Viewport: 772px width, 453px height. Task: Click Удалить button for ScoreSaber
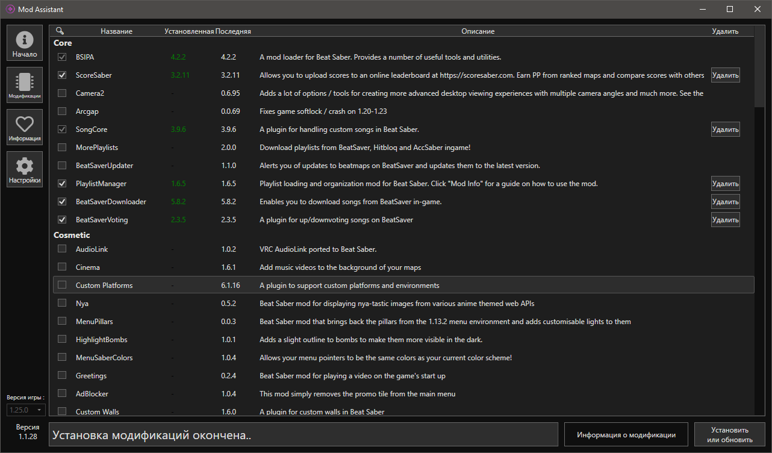[x=725, y=75]
